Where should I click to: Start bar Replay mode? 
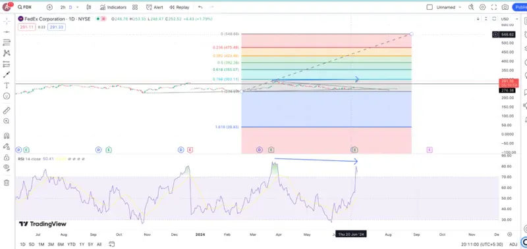click(179, 7)
